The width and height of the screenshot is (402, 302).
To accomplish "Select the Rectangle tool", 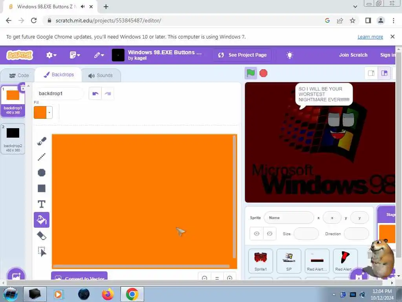I will [x=42, y=188].
